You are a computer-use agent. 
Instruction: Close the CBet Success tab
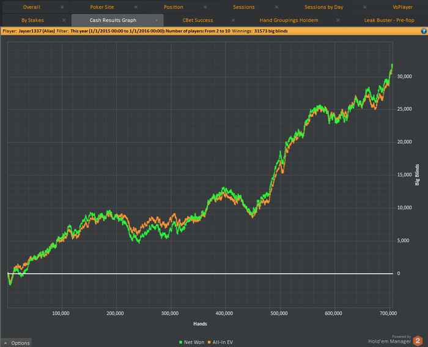point(233,20)
